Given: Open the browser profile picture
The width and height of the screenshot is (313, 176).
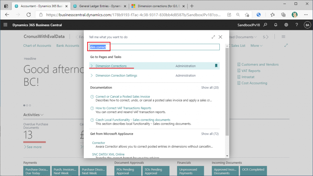Looking at the screenshot, I should point(295,15).
